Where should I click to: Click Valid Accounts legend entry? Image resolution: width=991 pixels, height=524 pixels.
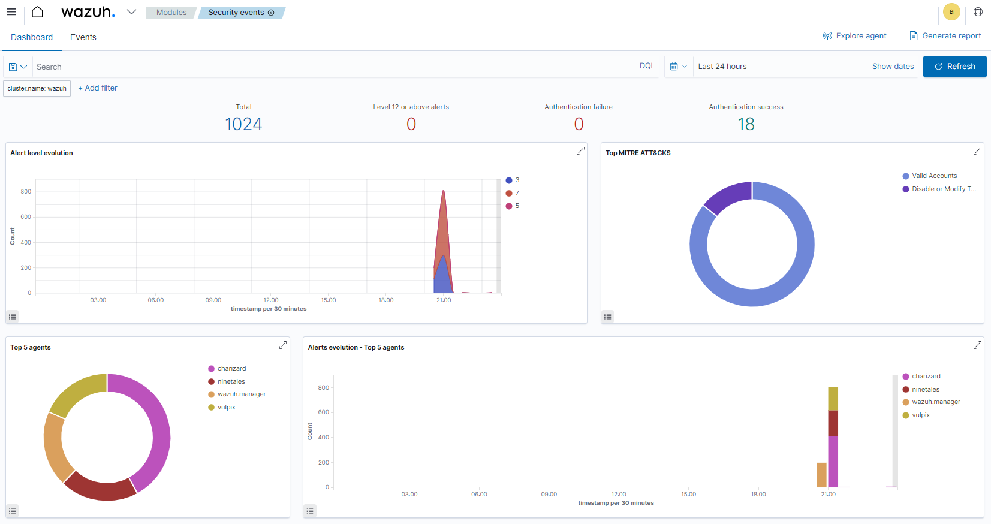(930, 176)
